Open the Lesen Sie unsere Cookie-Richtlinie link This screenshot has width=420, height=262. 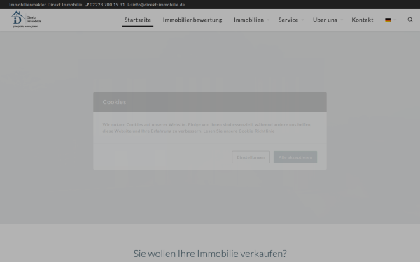tap(239, 131)
